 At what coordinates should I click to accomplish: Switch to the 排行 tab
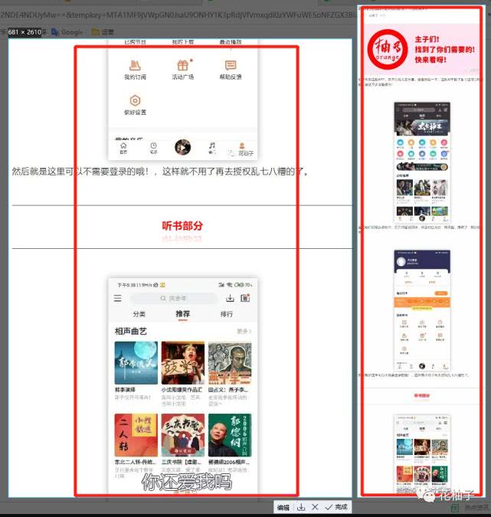(x=227, y=314)
